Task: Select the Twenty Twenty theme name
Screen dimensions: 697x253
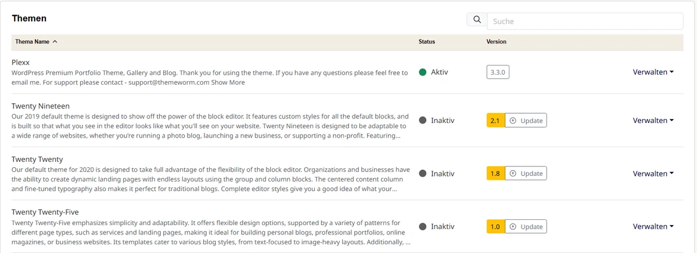Action: point(37,159)
